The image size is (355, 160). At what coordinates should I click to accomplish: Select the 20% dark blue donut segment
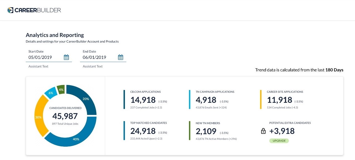[85, 99]
